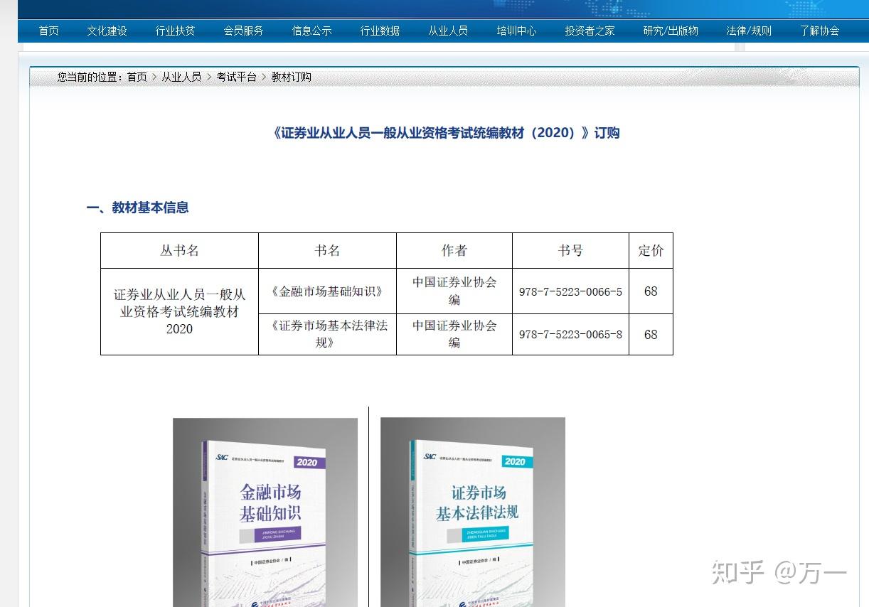
Task: Open the 培训中心 menu item
Action: click(x=516, y=31)
